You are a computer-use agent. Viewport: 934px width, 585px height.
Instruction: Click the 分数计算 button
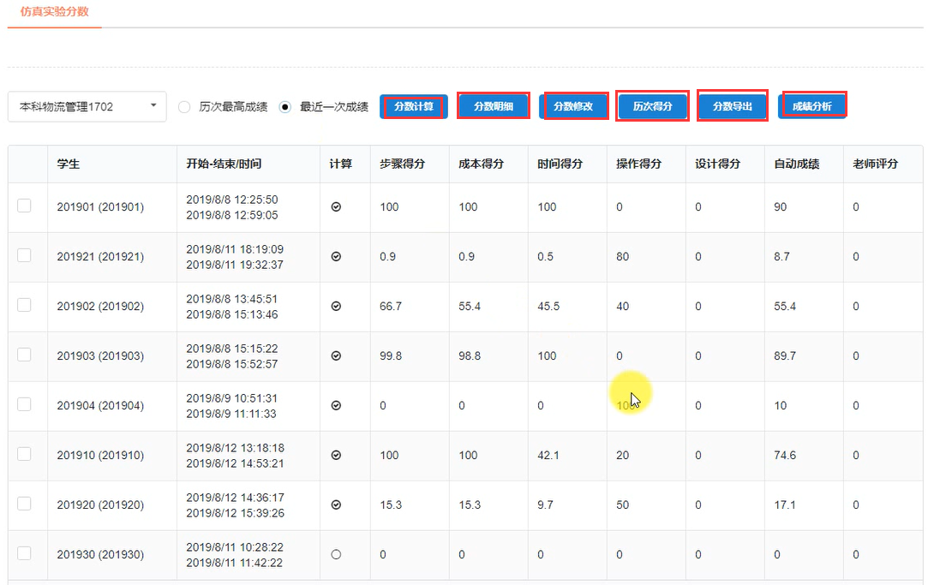click(414, 106)
